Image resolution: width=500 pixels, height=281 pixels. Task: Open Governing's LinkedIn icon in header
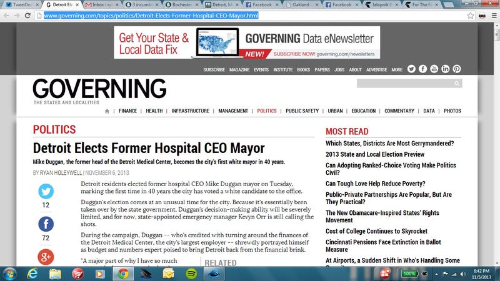(x=446, y=69)
